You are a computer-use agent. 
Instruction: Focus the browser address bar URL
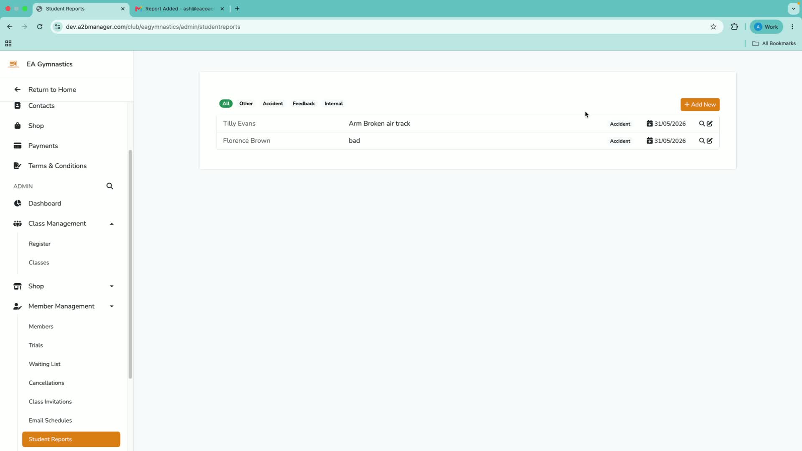(153, 27)
